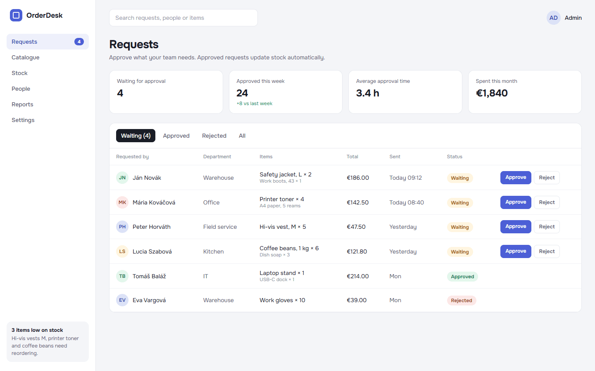Viewport: 595px width, 371px height.
Task: Click the Items column header
Action: [x=266, y=157]
